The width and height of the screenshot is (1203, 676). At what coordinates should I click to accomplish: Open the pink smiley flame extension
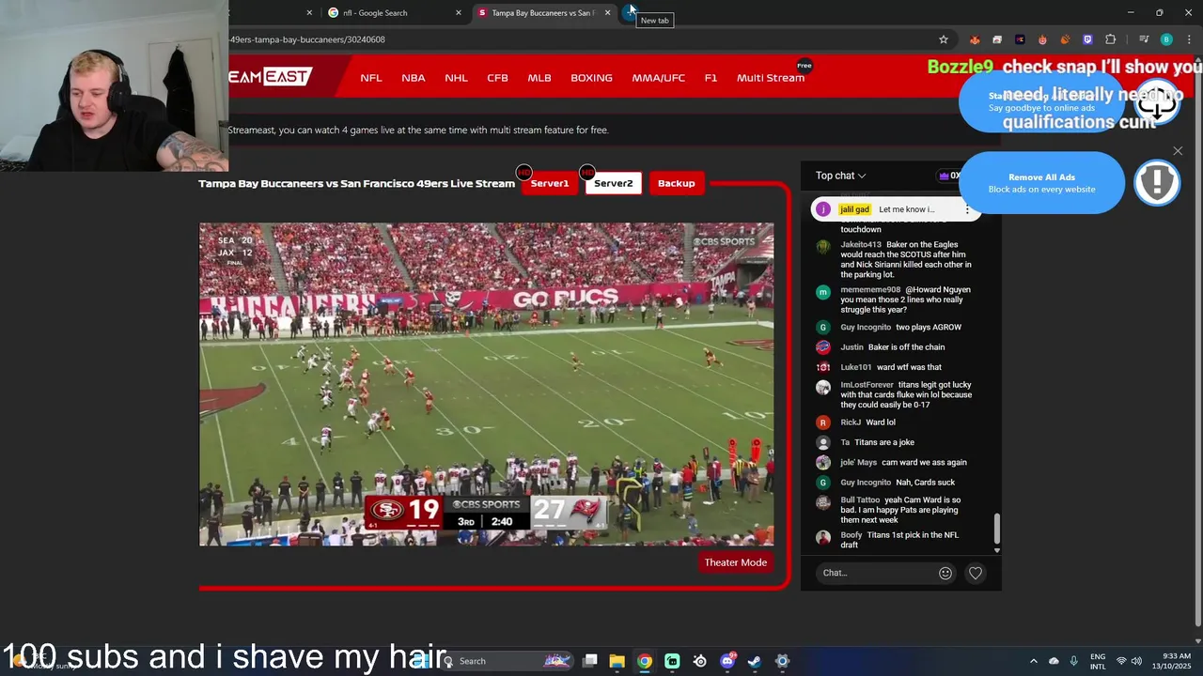(1042, 39)
